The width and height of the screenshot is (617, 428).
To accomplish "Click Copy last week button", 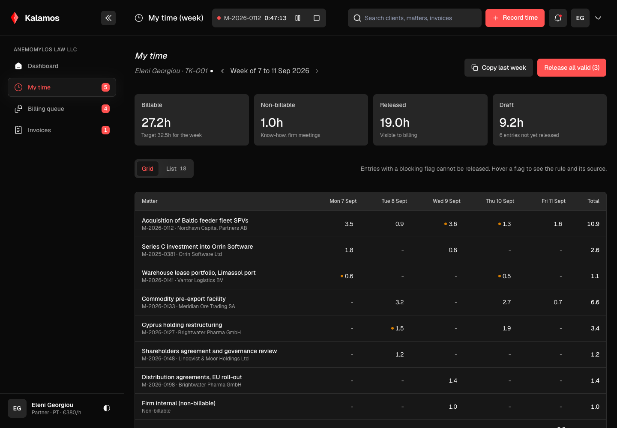I will click(x=499, y=68).
